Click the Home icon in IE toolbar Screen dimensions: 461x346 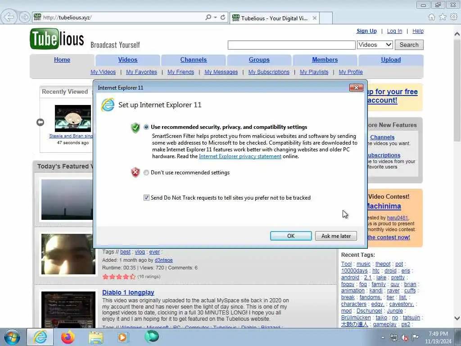432,17
